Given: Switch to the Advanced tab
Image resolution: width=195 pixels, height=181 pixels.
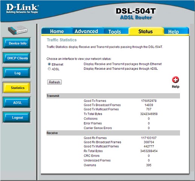Looking at the screenshot, I should (86, 31).
